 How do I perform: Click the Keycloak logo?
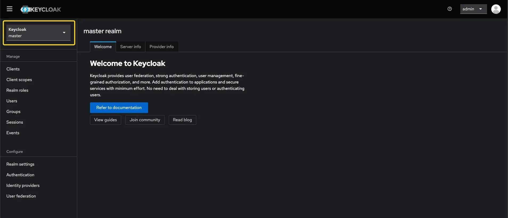pos(41,10)
